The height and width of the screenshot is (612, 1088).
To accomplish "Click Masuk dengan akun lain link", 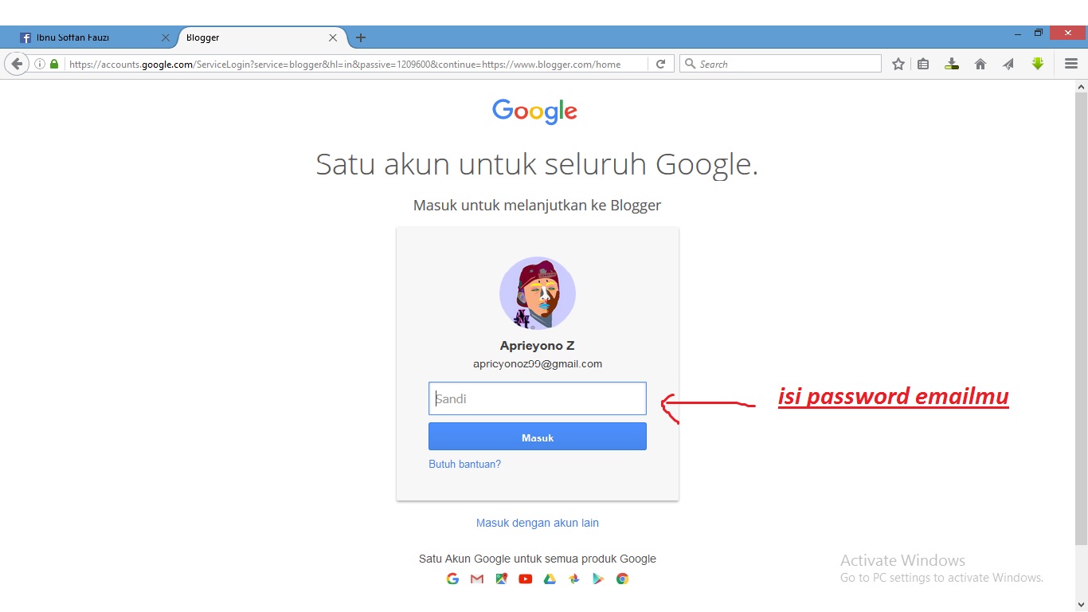I will (538, 523).
